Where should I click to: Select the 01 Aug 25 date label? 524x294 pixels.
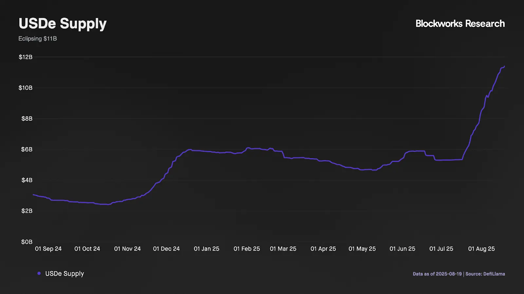click(481, 249)
